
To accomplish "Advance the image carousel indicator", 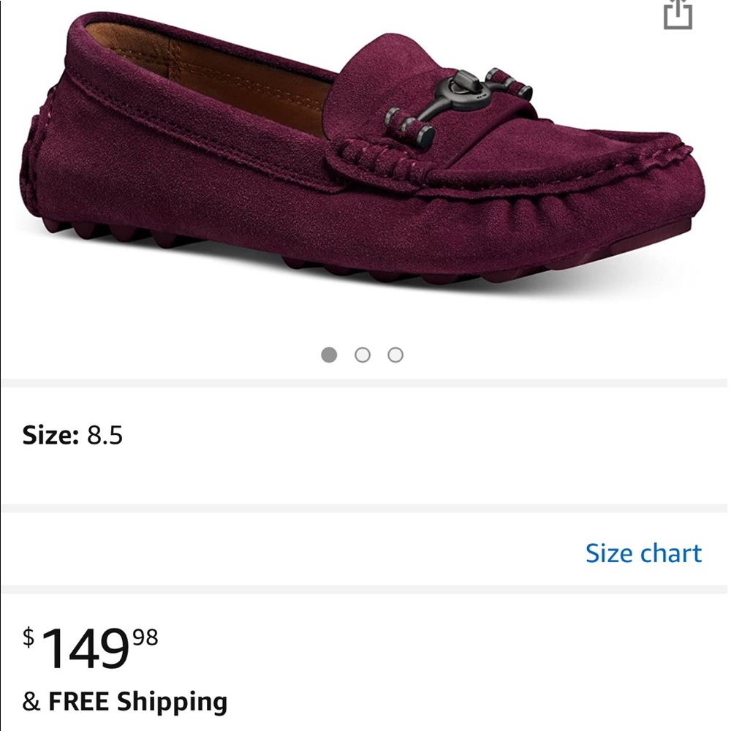I will (363, 354).
